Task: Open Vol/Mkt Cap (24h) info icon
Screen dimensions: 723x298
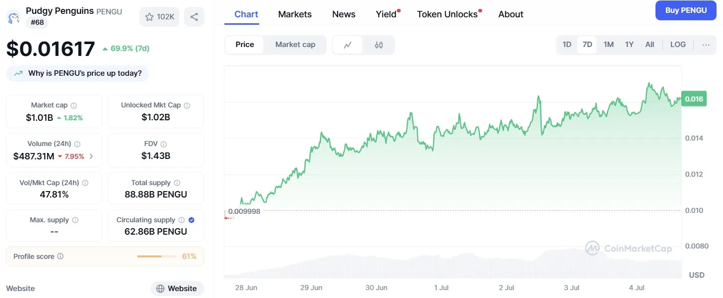Action: coord(85,183)
